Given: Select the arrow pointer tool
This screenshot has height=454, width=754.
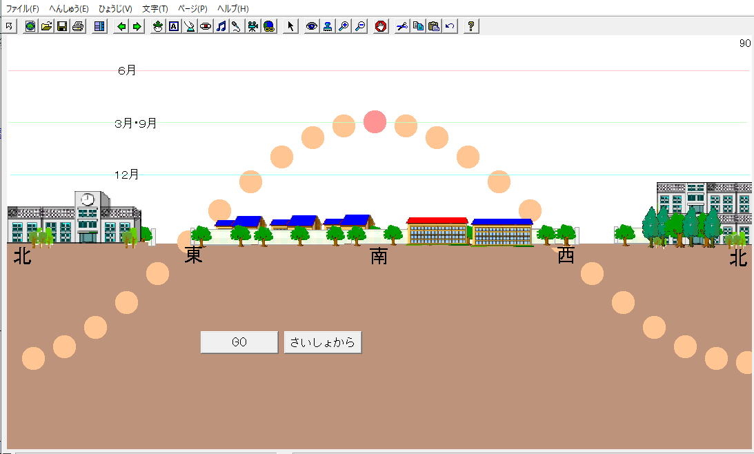Looking at the screenshot, I should (290, 26).
